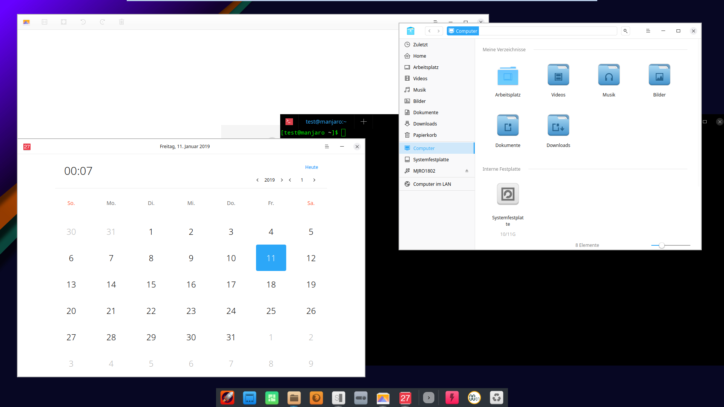The width and height of the screenshot is (724, 407).
Task: Open the Musik folder icon
Action: click(609, 75)
